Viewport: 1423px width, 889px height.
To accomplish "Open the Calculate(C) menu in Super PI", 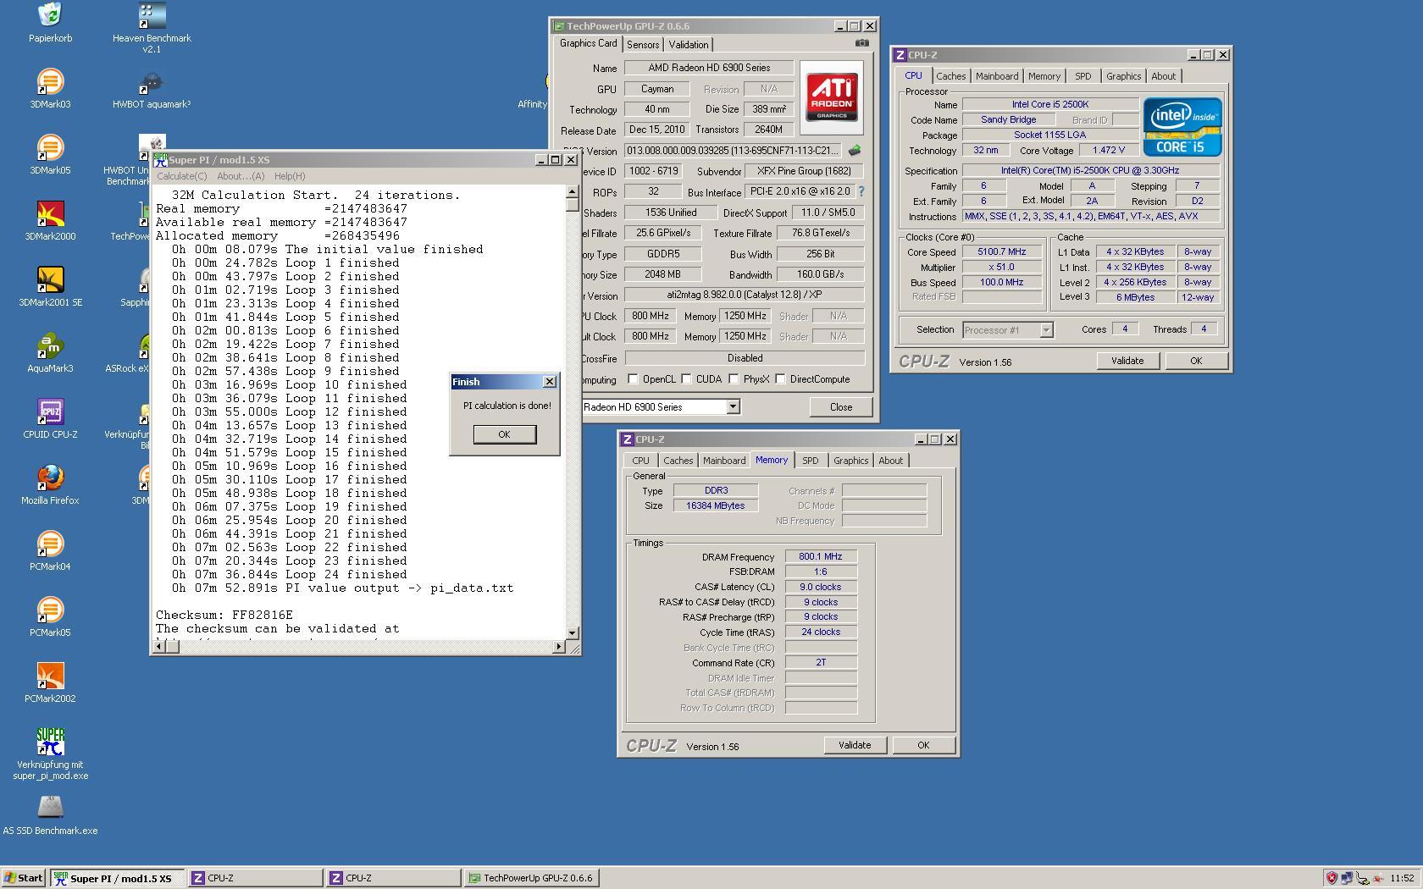I will (x=181, y=176).
